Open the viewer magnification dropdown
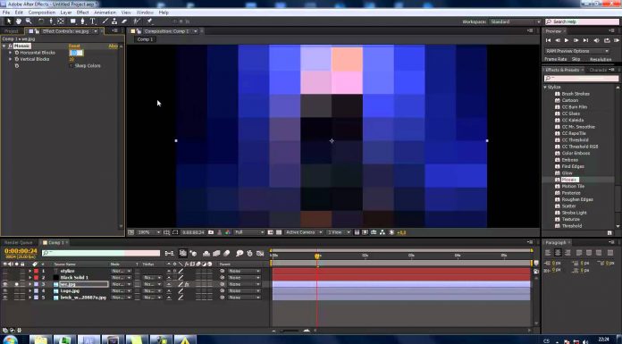Image resolution: width=622 pixels, height=344 pixels. (x=148, y=232)
